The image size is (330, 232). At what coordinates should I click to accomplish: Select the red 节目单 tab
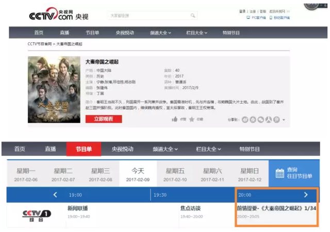coord(84,149)
